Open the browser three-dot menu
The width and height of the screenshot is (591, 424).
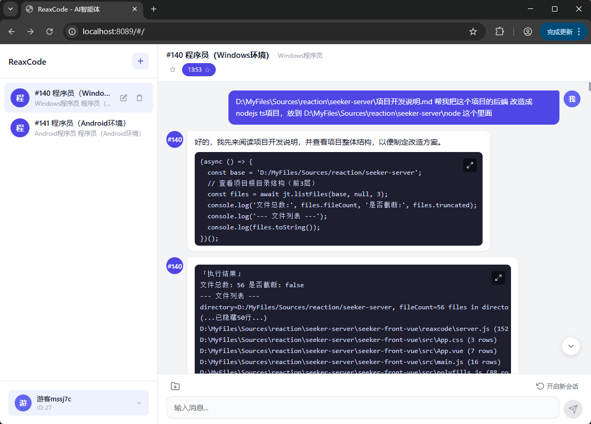(x=579, y=32)
